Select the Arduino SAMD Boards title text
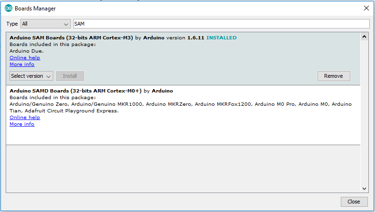This screenshot has height=212, width=375. 76,91
